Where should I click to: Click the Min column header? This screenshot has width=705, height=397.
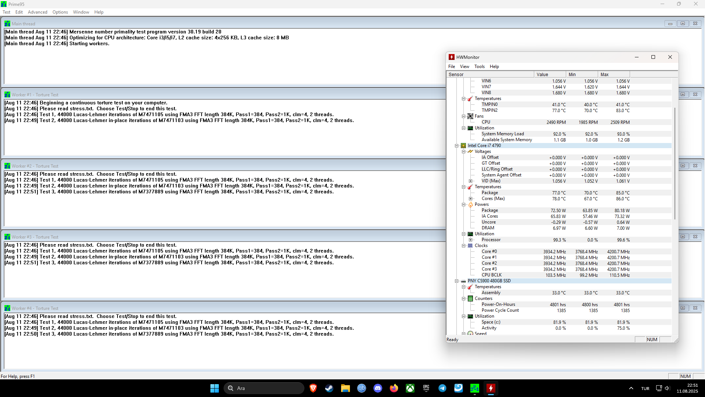(x=582, y=74)
